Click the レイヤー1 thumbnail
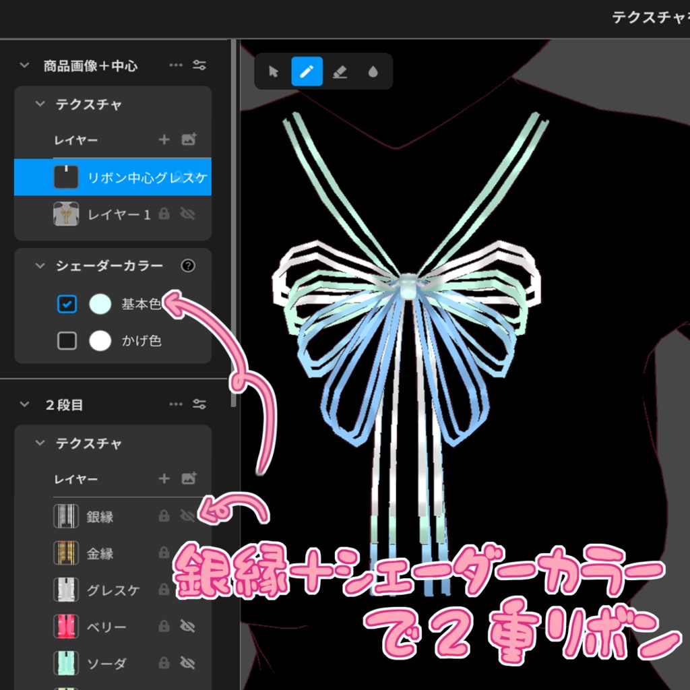 (66, 214)
